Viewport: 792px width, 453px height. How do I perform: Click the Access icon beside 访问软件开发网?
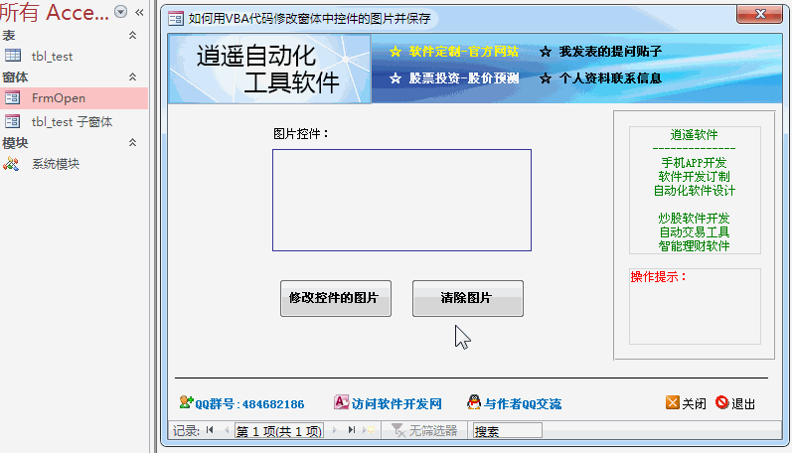point(342,402)
